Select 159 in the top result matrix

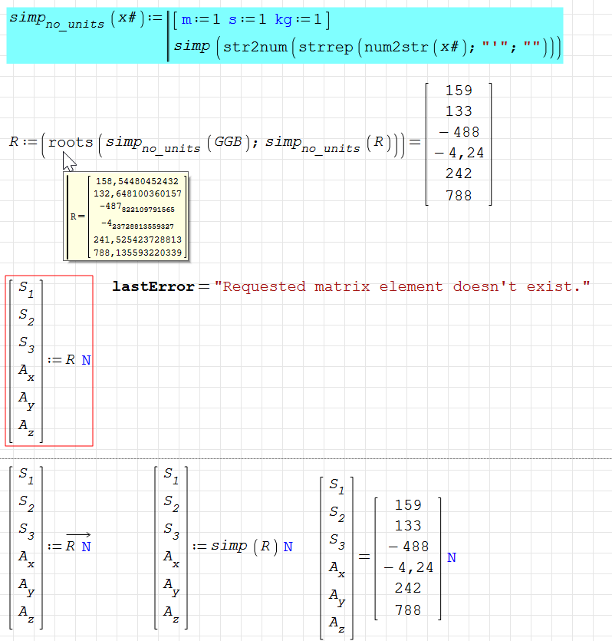459,91
